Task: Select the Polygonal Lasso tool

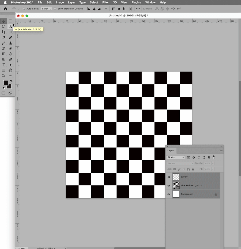Action: pos(3,26)
